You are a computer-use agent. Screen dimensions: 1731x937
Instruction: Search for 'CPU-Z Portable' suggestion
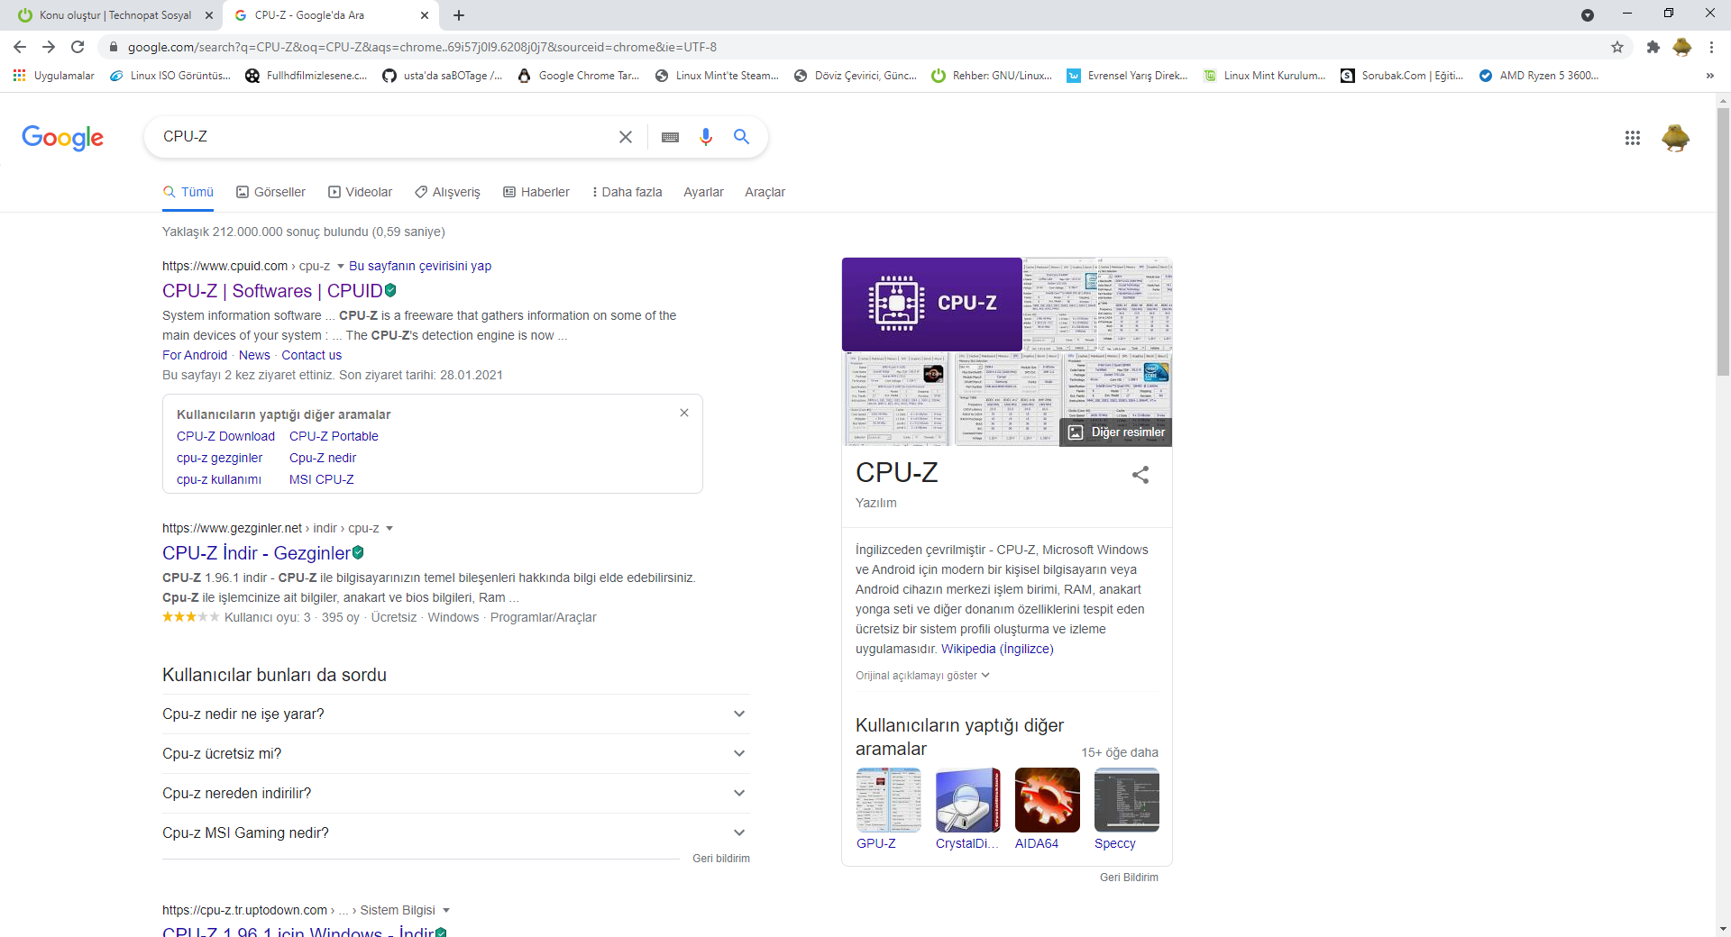(334, 437)
